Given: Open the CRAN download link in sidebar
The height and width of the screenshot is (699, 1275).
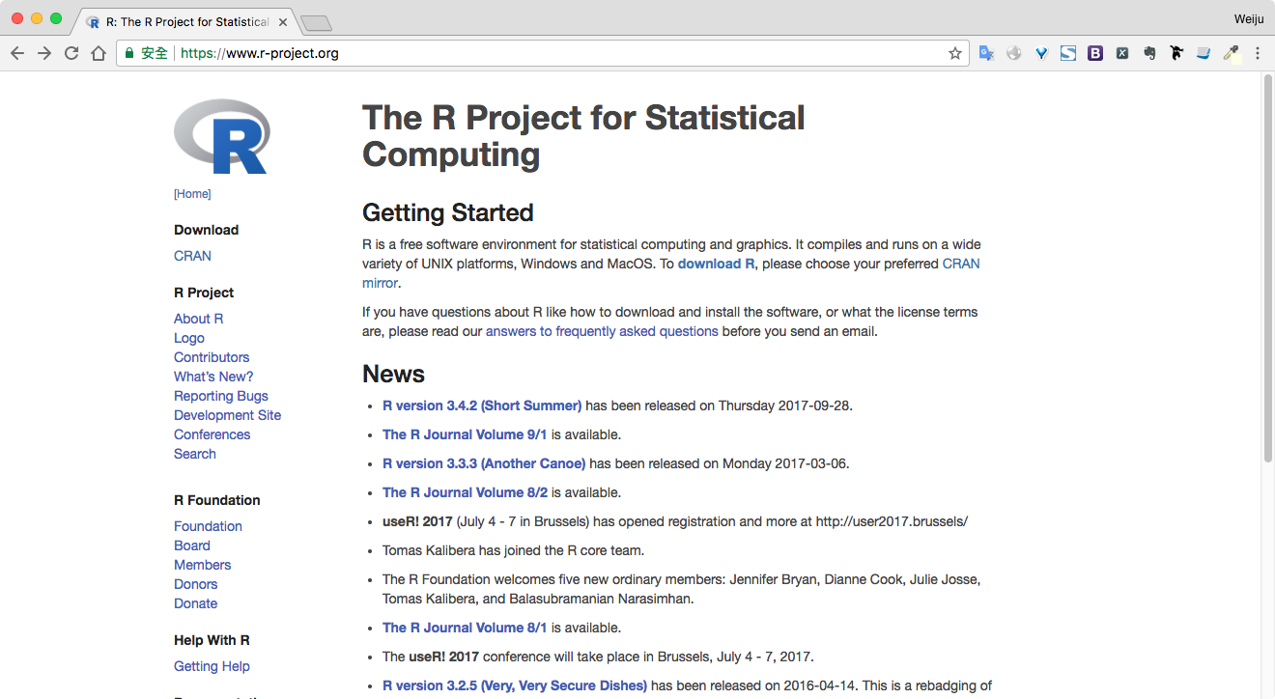Looking at the screenshot, I should click(x=192, y=256).
